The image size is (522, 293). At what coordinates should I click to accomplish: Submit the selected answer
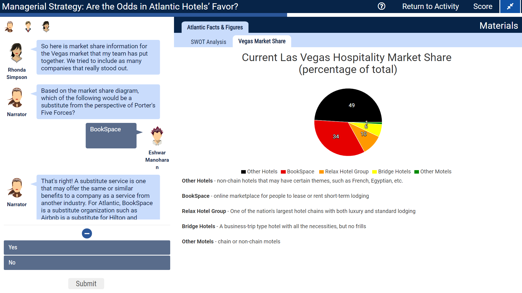click(86, 283)
